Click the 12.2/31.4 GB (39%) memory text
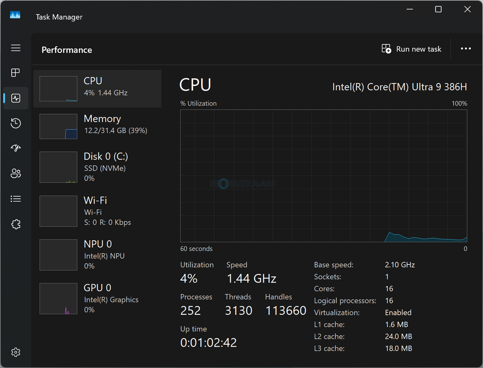The height and width of the screenshot is (368, 483). (x=116, y=131)
